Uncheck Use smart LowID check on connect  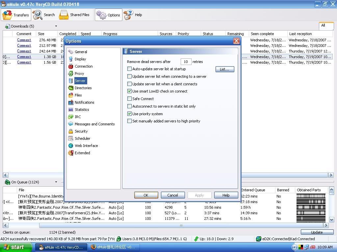[129, 91]
